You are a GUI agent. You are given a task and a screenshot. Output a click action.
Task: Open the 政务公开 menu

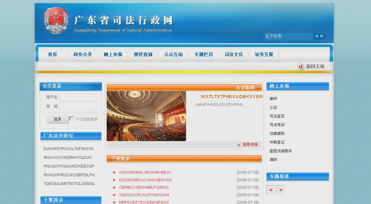coord(83,55)
